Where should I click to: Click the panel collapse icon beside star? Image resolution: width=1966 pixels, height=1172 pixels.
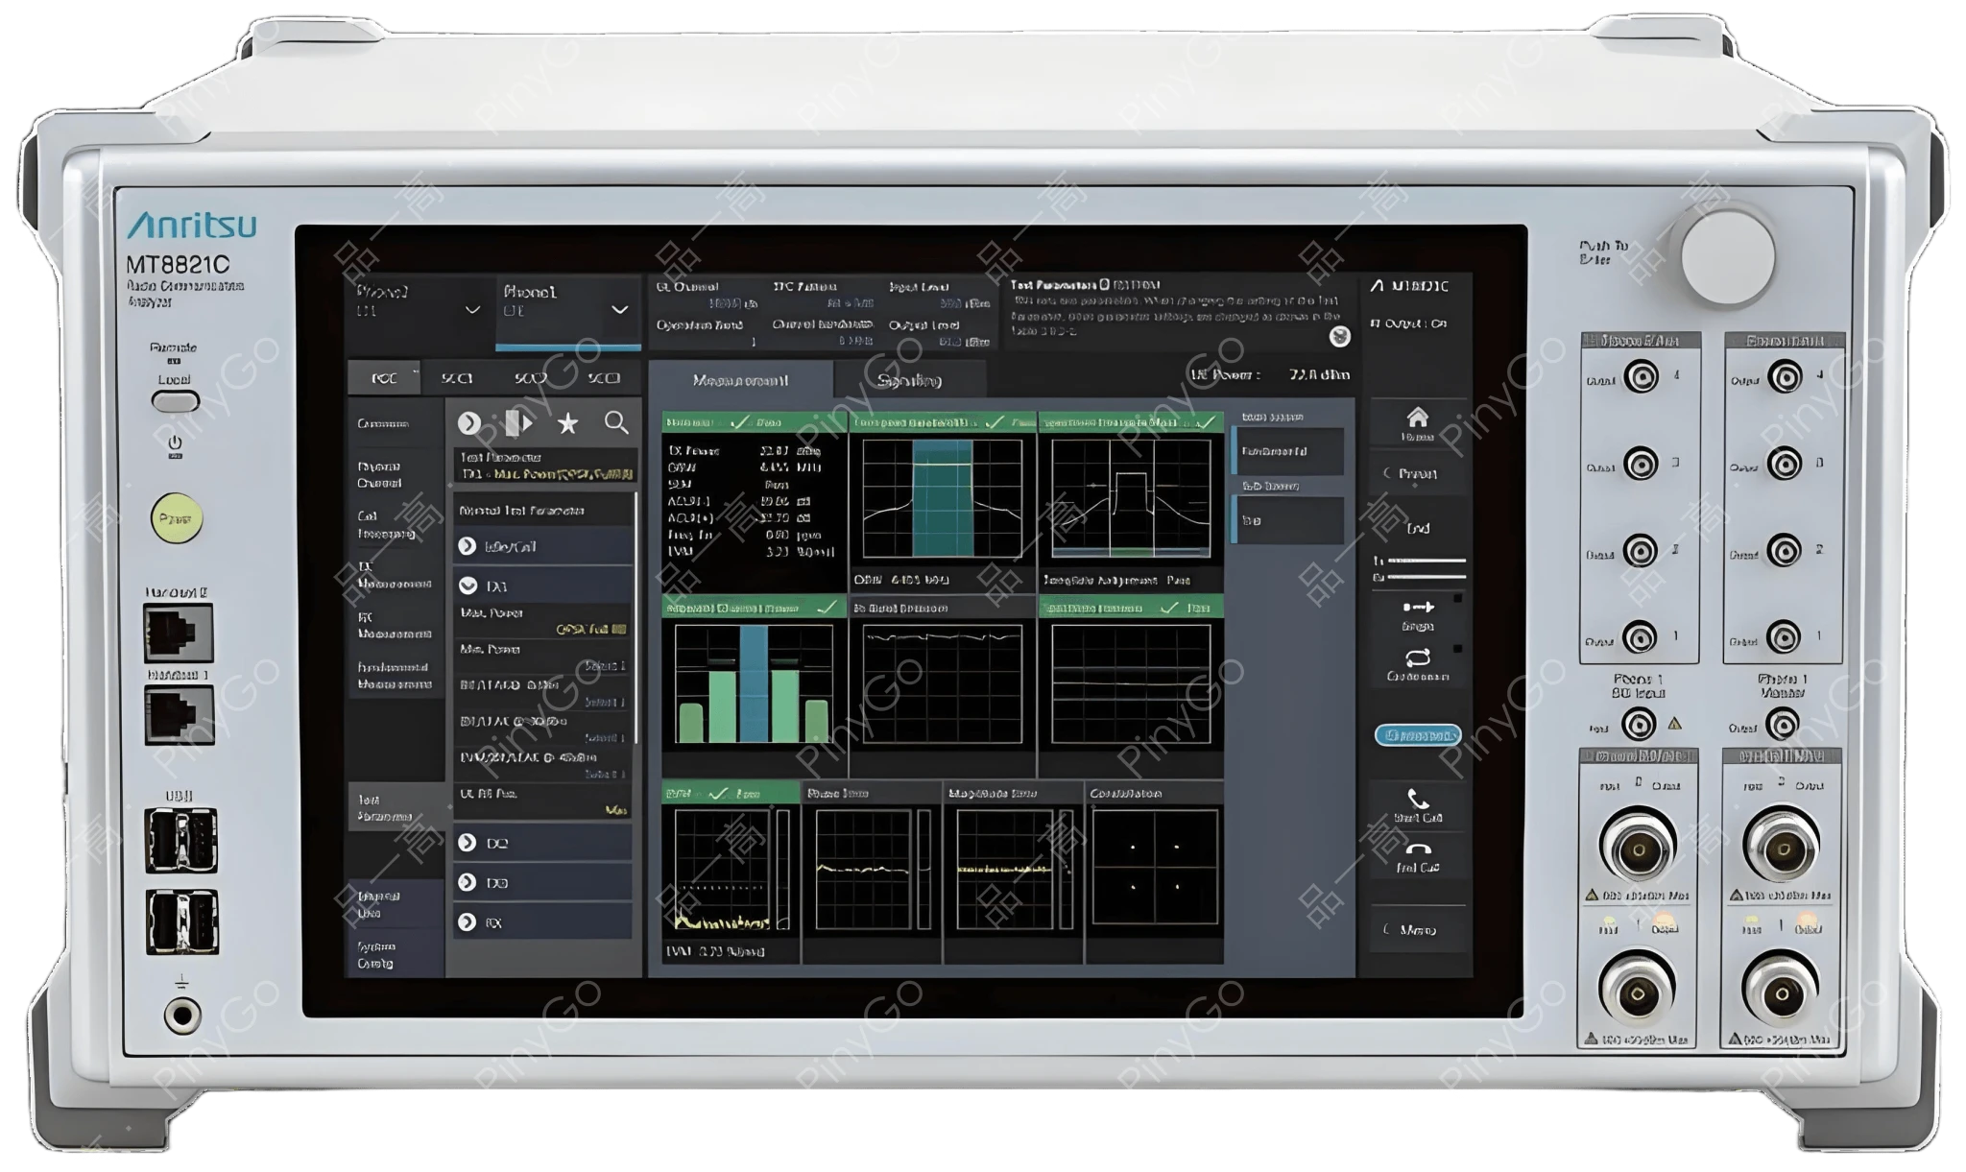[518, 423]
